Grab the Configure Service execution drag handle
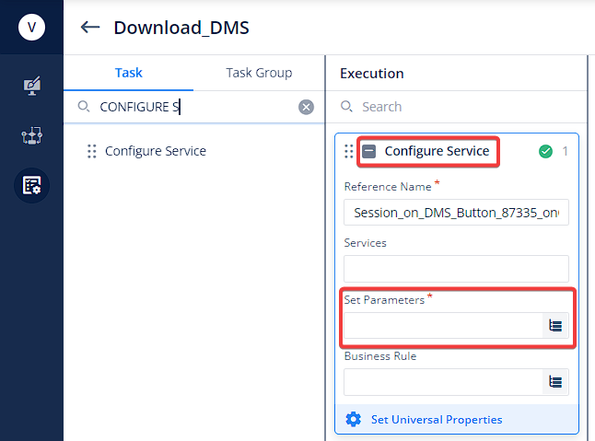This screenshot has height=441, width=595. pos(349,151)
